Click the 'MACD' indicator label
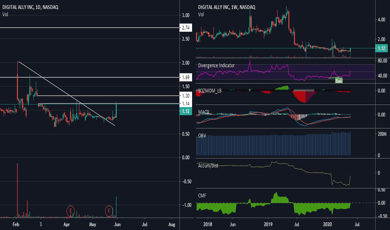The width and height of the screenshot is (390, 230). [x=204, y=112]
